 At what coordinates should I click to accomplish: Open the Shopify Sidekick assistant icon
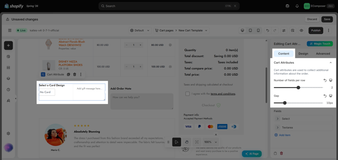(287, 6)
